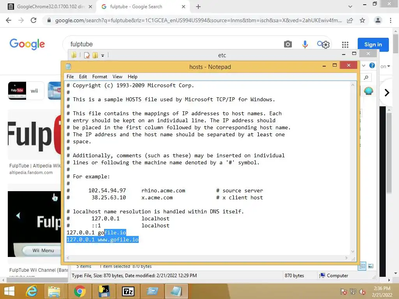Screen dimensions: 399x299
Task: Open the Notepad Edit menu
Action: 83,77
